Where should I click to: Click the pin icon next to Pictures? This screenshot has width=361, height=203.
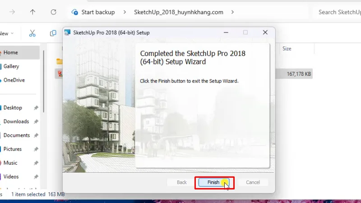[x=36, y=149]
